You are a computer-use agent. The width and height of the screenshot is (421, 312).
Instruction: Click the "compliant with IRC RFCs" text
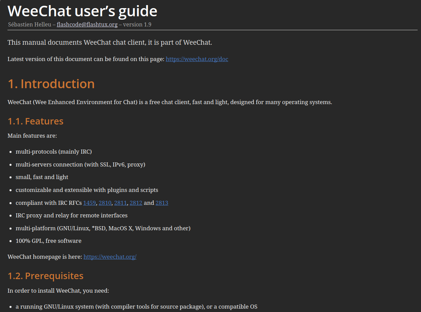click(x=49, y=203)
